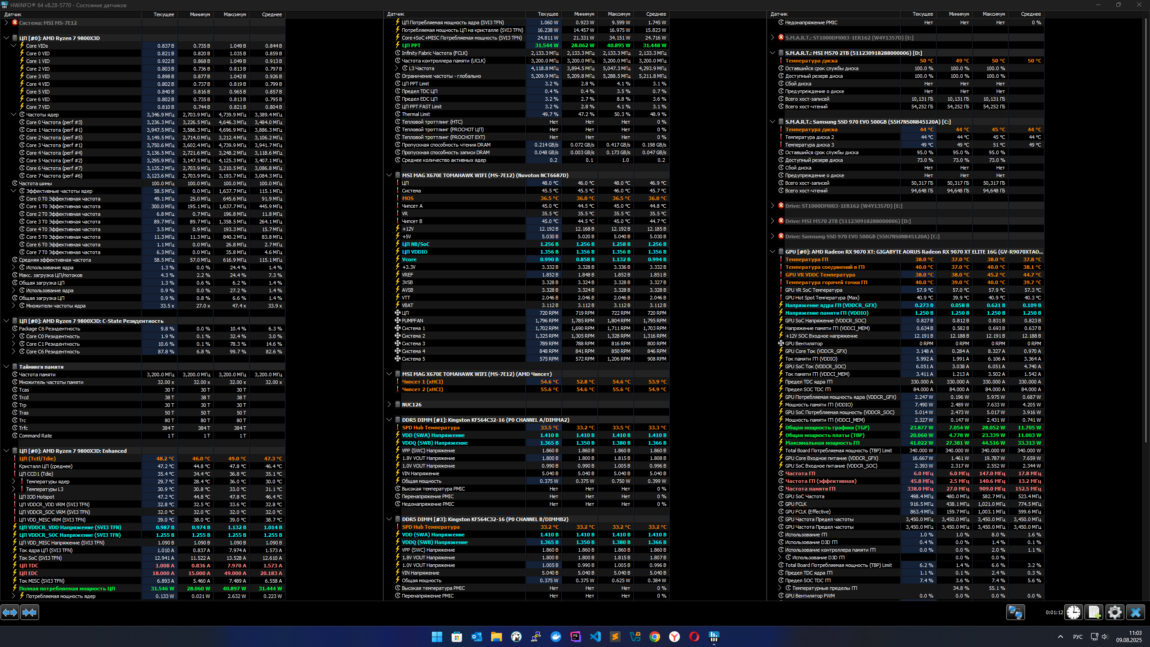Image resolution: width=1150 pixels, height=647 pixels.
Task: Collapse the Тайминги памяти section
Action: click(x=6, y=367)
